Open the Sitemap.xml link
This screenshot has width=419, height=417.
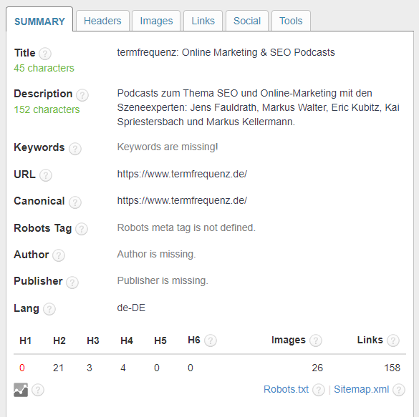coord(361,389)
